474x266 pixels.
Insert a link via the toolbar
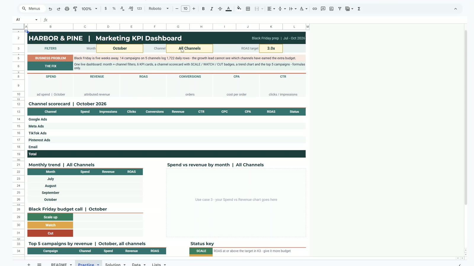click(315, 9)
